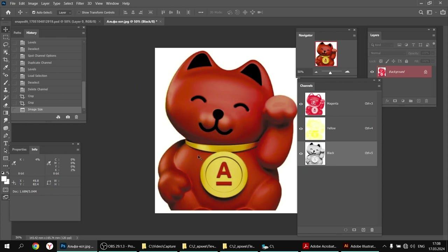
Task: Select the Brush tool
Action: (x=6, y=83)
